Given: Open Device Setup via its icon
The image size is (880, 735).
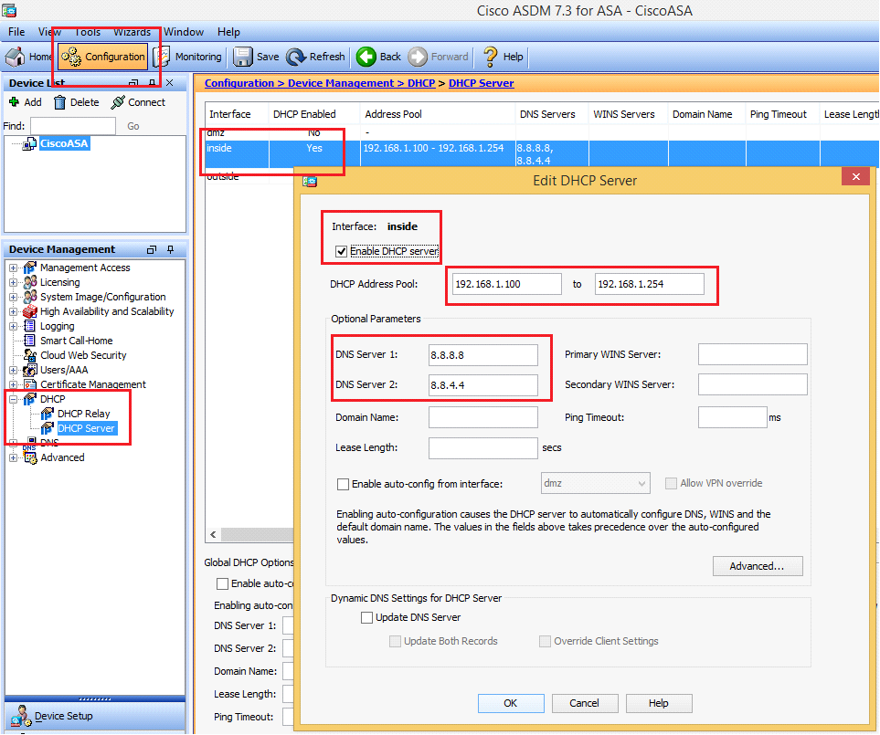Looking at the screenshot, I should click(x=21, y=716).
